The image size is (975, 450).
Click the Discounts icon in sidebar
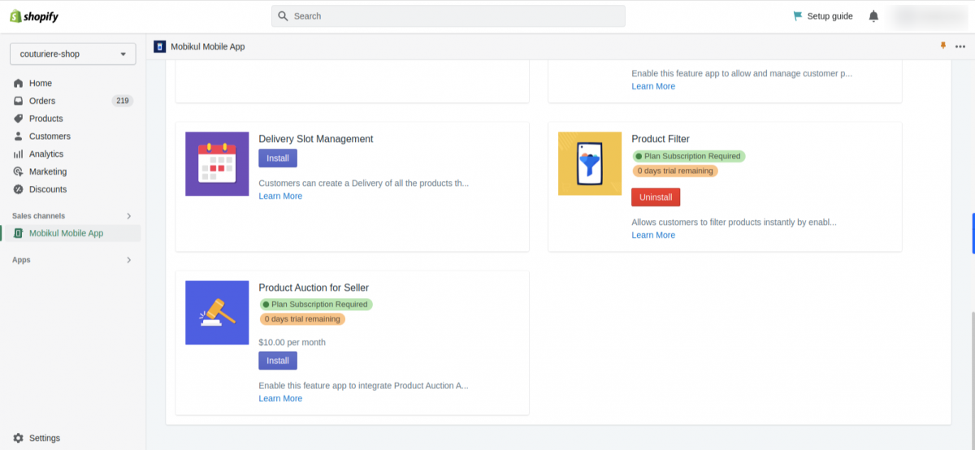click(x=18, y=189)
